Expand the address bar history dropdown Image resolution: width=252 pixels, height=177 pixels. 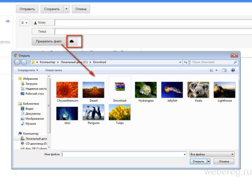click(180, 62)
